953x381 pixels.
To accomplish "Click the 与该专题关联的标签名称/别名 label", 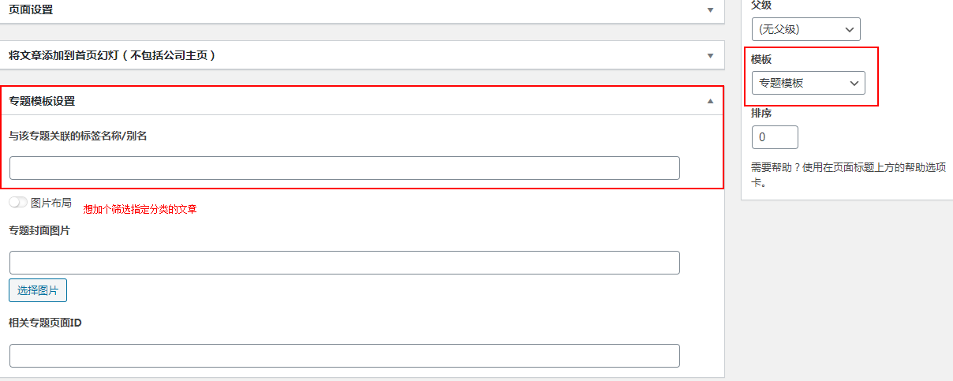I will click(78, 136).
